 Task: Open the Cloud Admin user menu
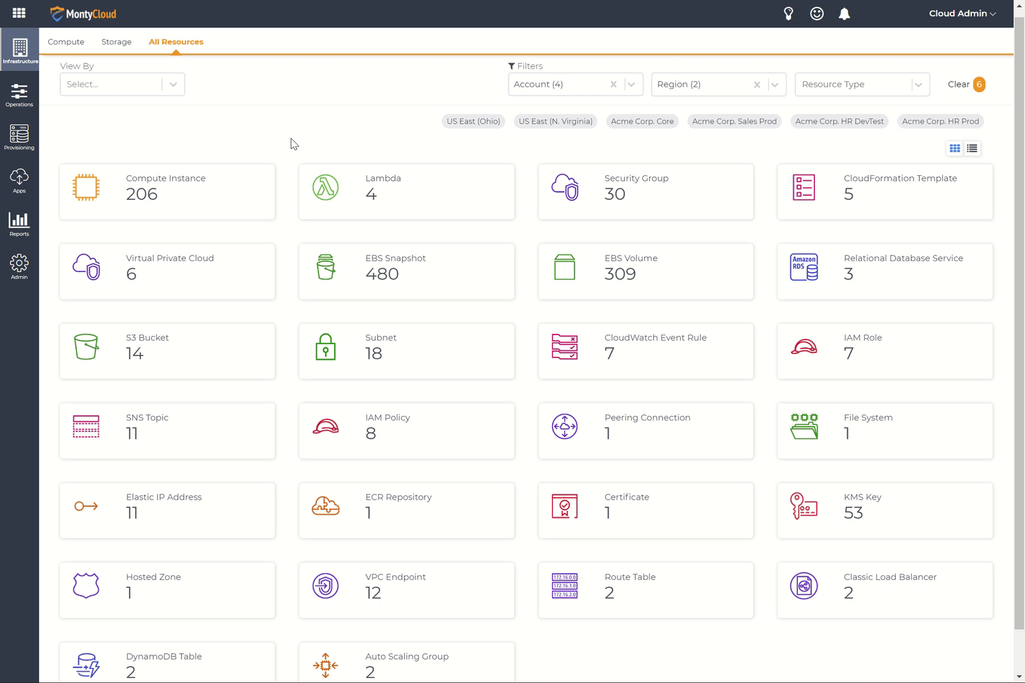coord(962,13)
